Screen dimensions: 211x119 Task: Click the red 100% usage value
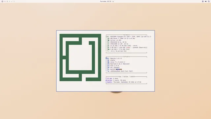(128, 48)
